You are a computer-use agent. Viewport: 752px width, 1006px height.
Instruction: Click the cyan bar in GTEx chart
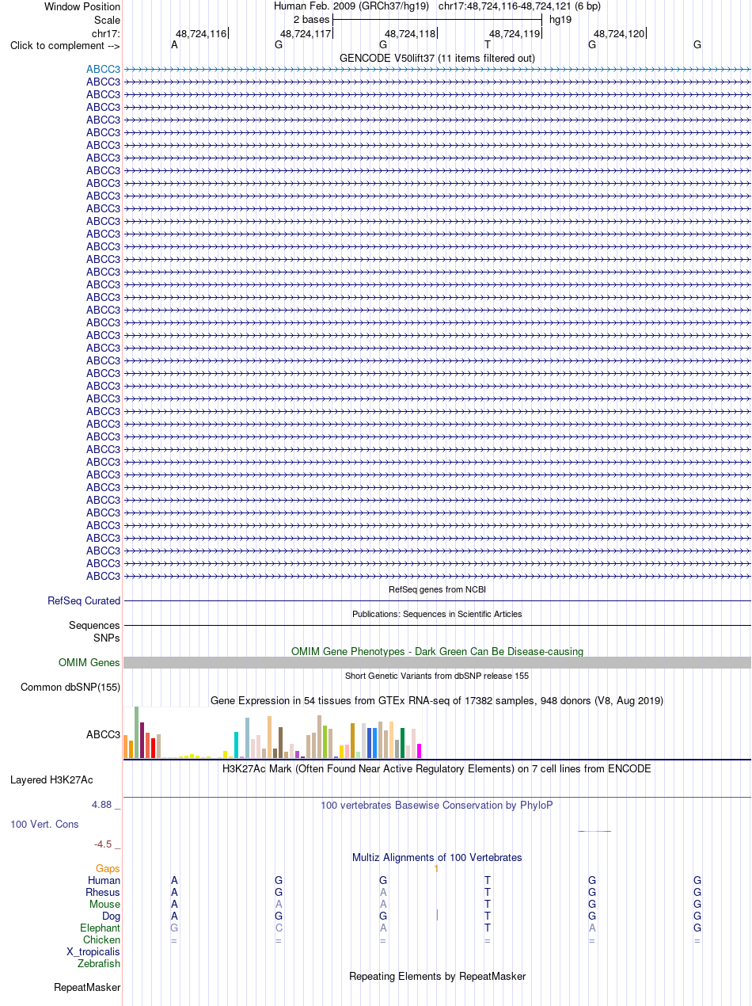(x=236, y=745)
